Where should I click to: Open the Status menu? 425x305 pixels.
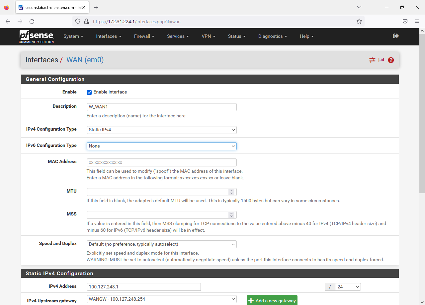236,36
